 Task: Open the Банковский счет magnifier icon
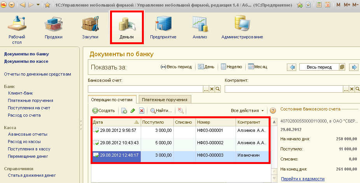[x=218, y=89]
